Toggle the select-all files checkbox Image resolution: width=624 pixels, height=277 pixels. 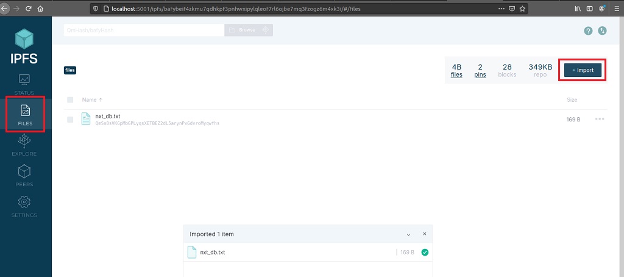tap(70, 99)
